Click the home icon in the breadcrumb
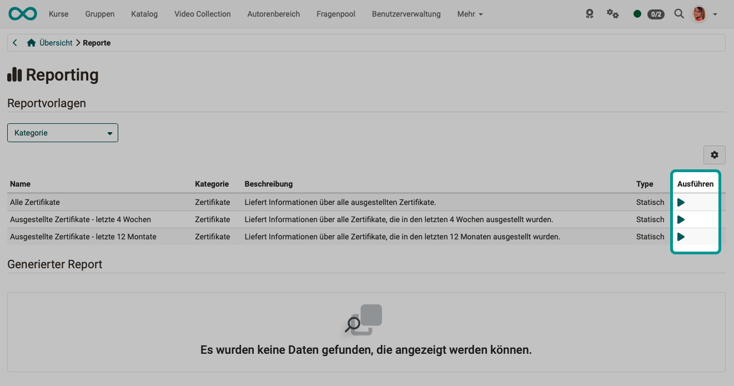This screenshot has width=734, height=386. click(x=31, y=42)
